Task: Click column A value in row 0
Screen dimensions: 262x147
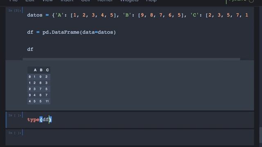Action: point(34,77)
